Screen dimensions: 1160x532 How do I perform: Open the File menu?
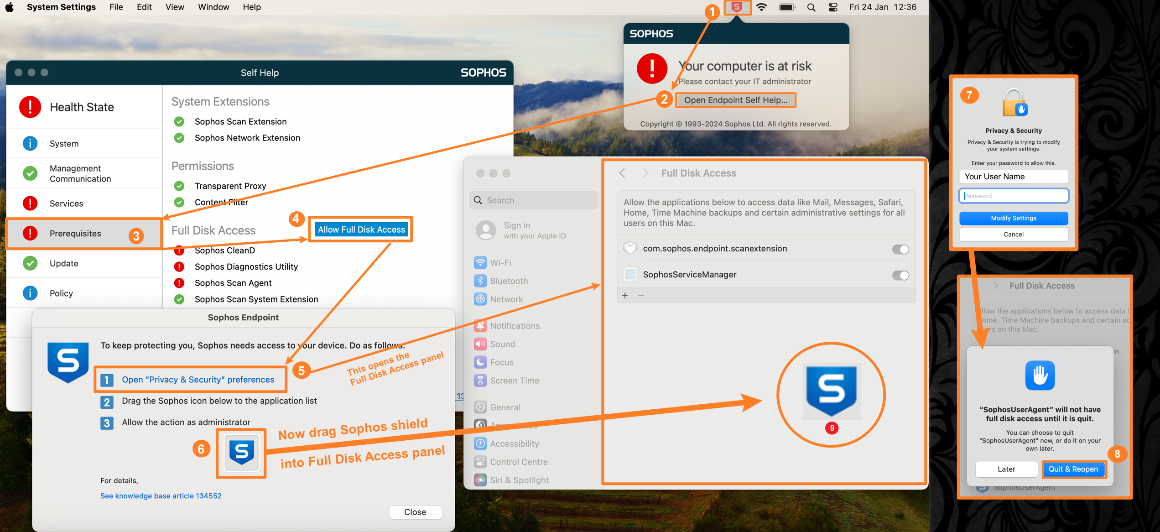[116, 7]
